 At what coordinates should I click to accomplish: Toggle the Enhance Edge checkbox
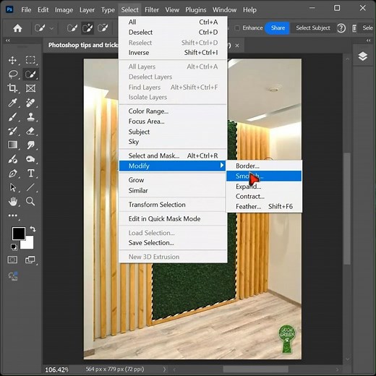coord(237,28)
